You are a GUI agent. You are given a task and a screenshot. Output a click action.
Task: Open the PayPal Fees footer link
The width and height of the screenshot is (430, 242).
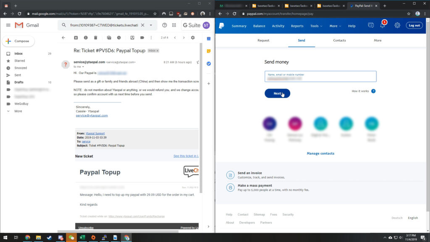point(273,215)
